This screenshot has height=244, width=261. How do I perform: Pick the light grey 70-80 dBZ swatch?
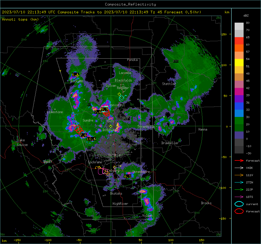(239, 26)
